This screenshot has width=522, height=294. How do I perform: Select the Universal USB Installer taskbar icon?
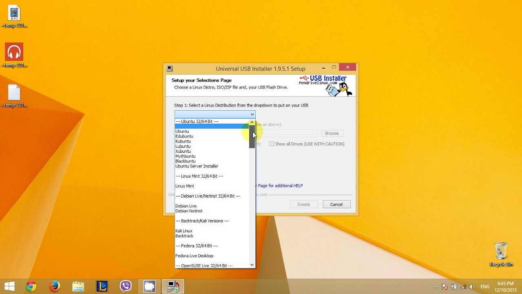[173, 286]
